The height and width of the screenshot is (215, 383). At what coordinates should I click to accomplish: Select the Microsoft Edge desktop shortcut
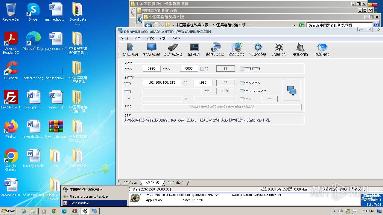33,41
